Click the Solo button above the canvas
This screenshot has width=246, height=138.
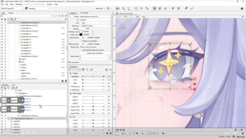point(143,17)
